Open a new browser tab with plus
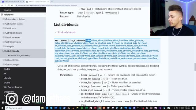The image size is (196, 110). [x=52, y=2]
